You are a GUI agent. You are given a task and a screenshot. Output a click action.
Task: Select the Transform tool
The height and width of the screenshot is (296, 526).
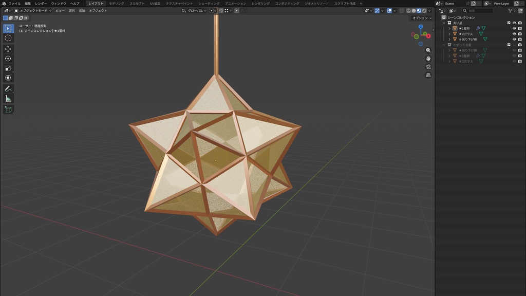(8, 78)
